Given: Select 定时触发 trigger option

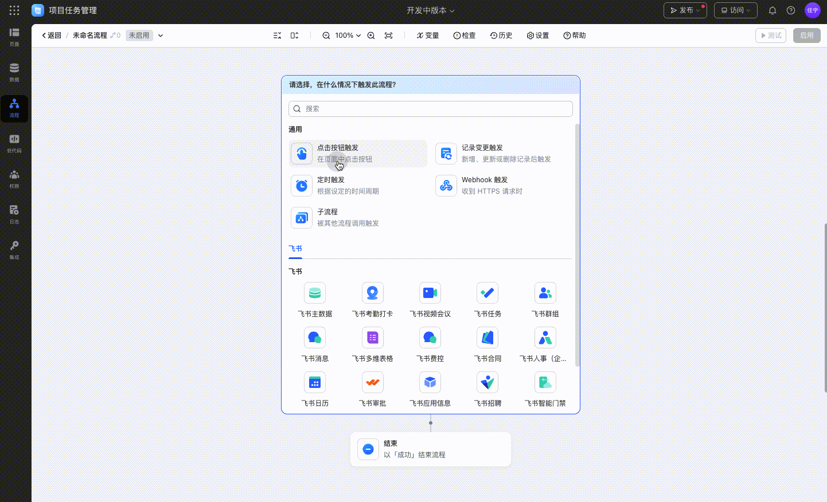Looking at the screenshot, I should click(x=358, y=186).
